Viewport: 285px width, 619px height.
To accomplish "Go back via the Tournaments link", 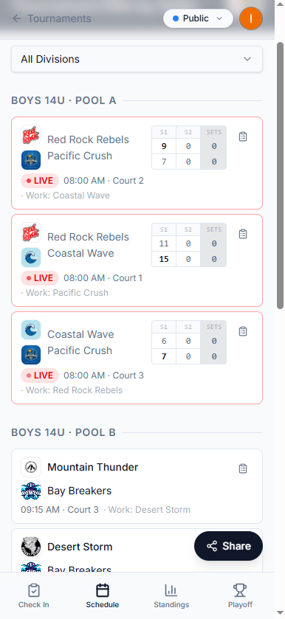I will coord(59,18).
